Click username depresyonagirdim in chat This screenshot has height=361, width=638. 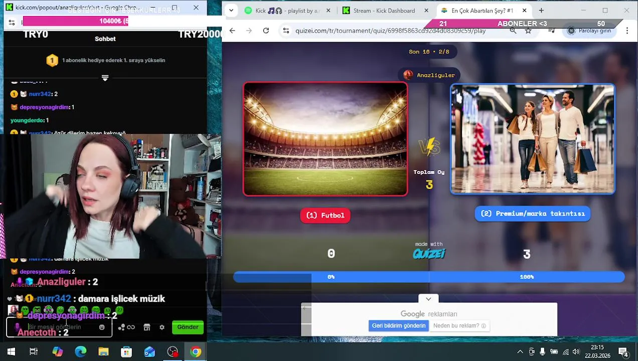click(44, 107)
